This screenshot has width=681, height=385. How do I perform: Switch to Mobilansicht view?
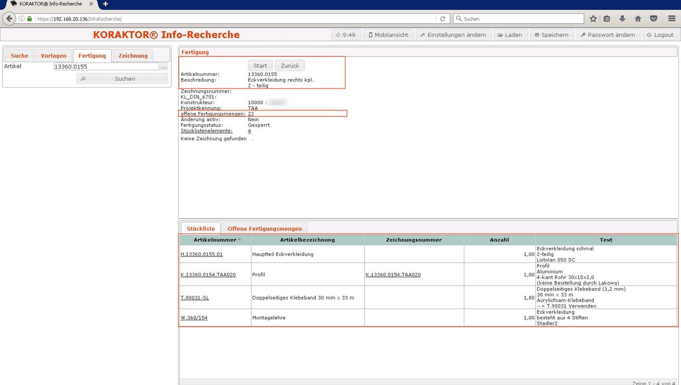click(x=388, y=35)
